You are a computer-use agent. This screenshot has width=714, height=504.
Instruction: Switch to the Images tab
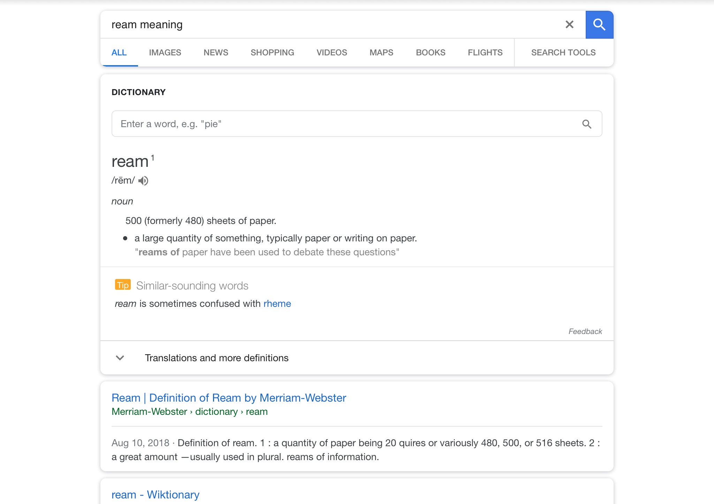coord(165,53)
